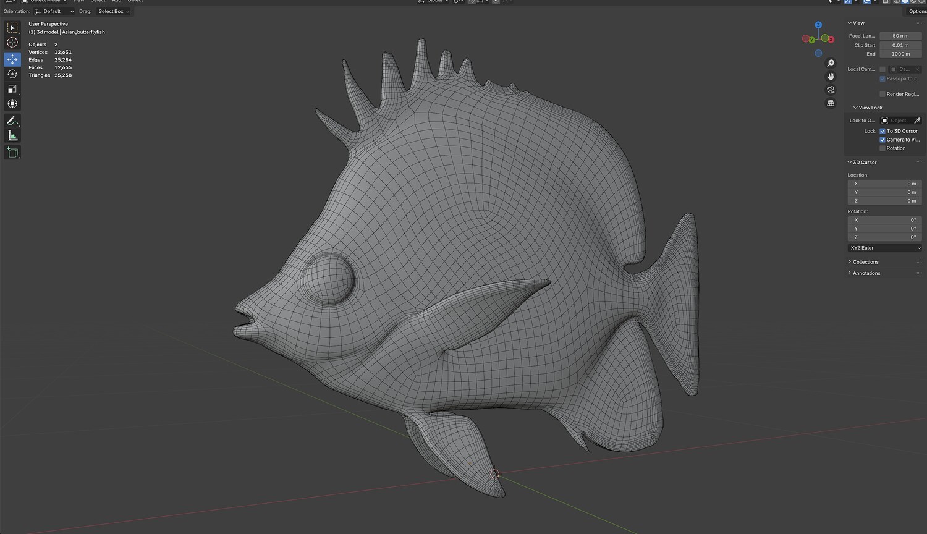Image resolution: width=927 pixels, height=534 pixels.
Task: Collapse the View Lock subpanel
Action: coord(855,108)
